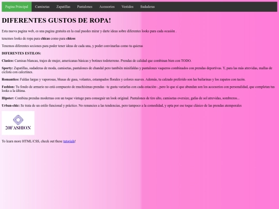Click the Fashion style label

pos(8,87)
